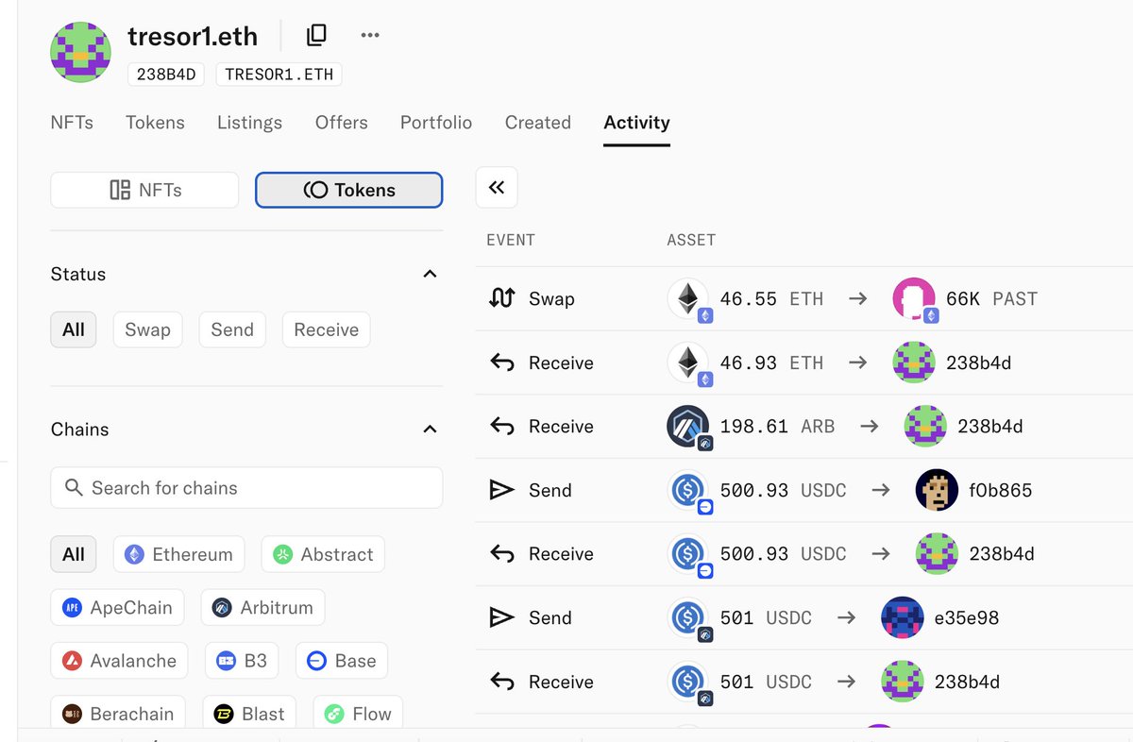This screenshot has width=1133, height=742.
Task: Click the USDC icon in the Receive 501 row
Action: pyautogui.click(x=688, y=682)
